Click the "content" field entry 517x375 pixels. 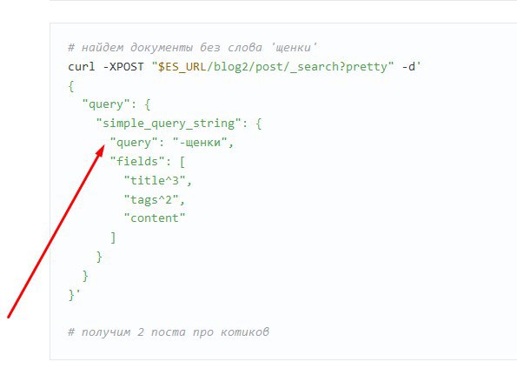point(155,218)
